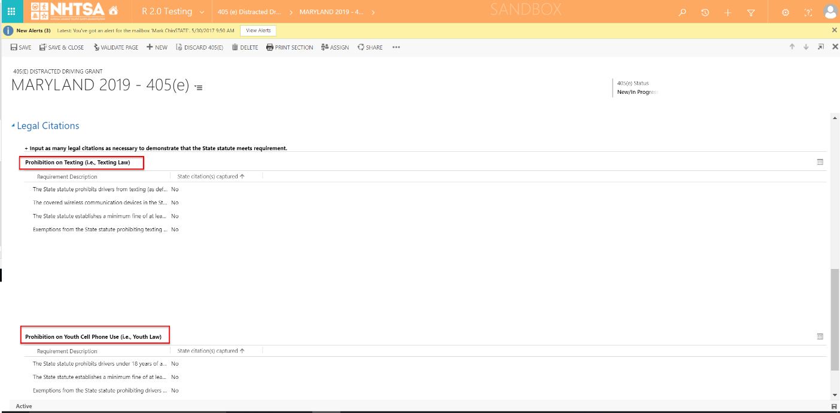
Task: Go to previous record up arrow
Action: [792, 47]
